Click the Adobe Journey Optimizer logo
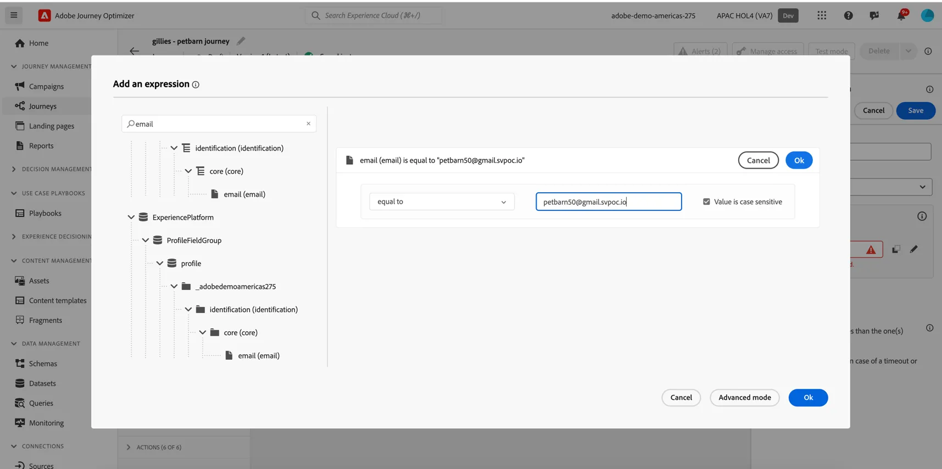 coord(44,15)
